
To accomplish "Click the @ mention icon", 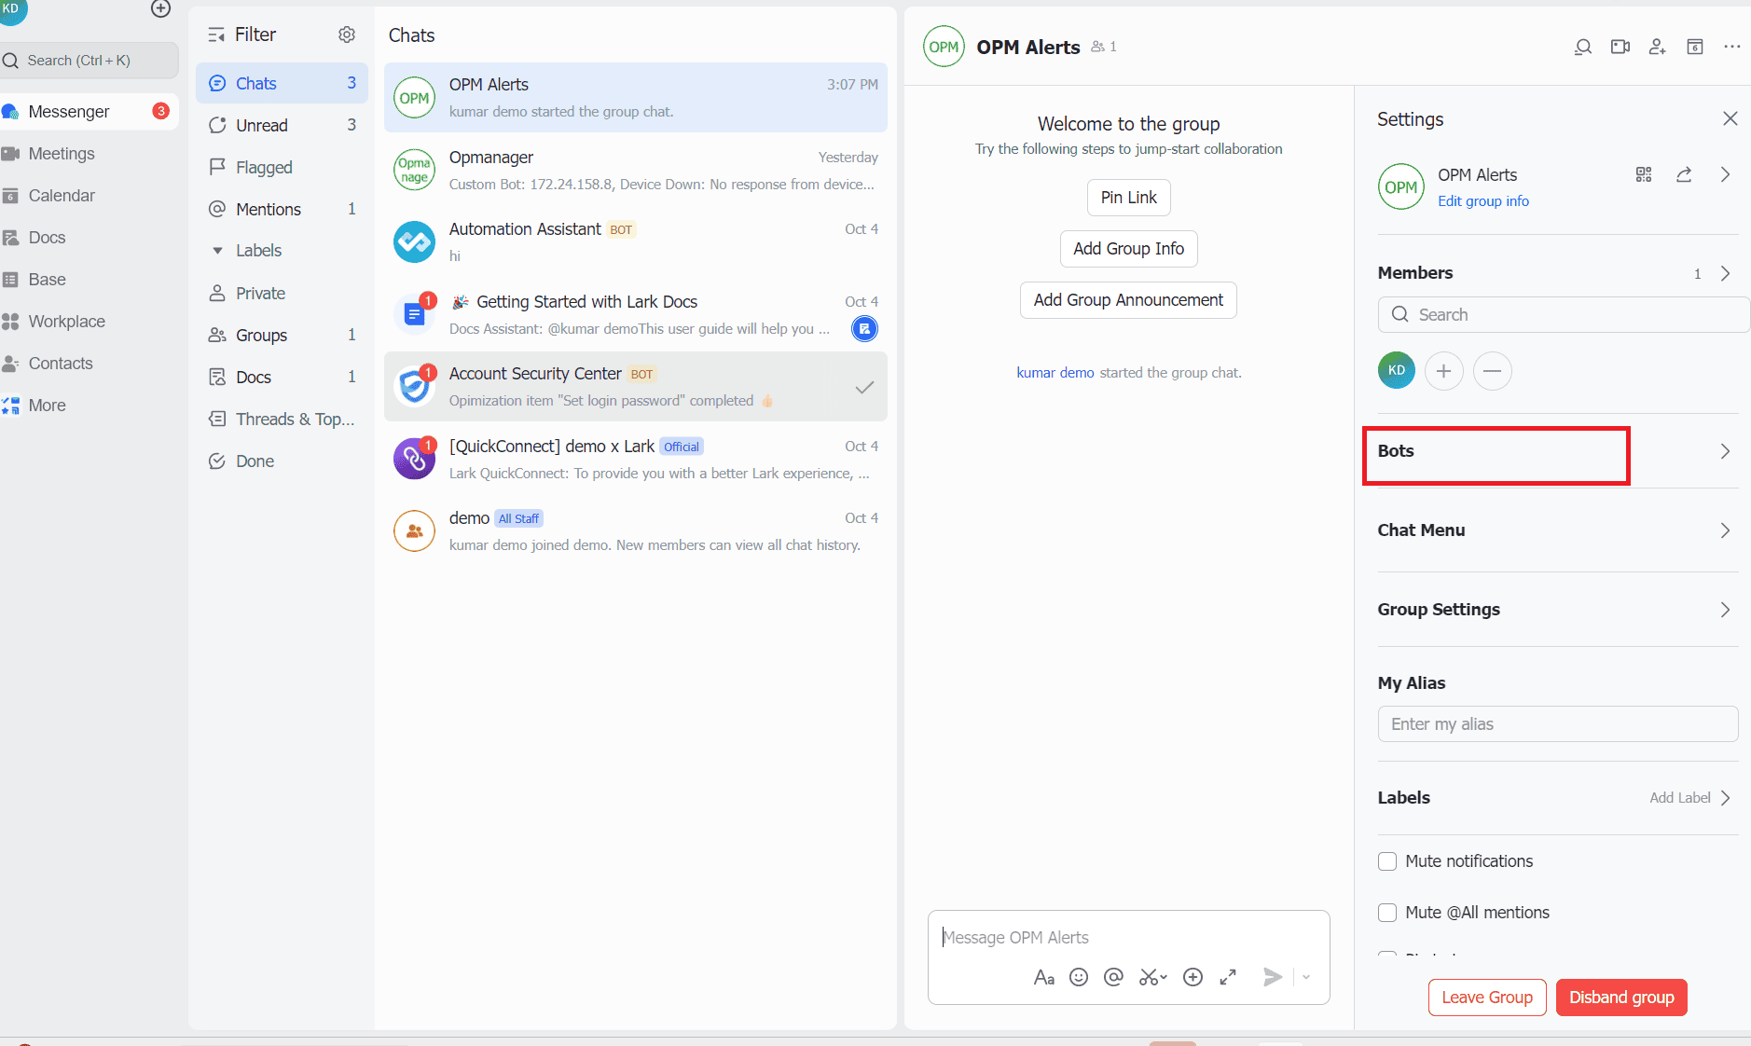I will [1113, 977].
